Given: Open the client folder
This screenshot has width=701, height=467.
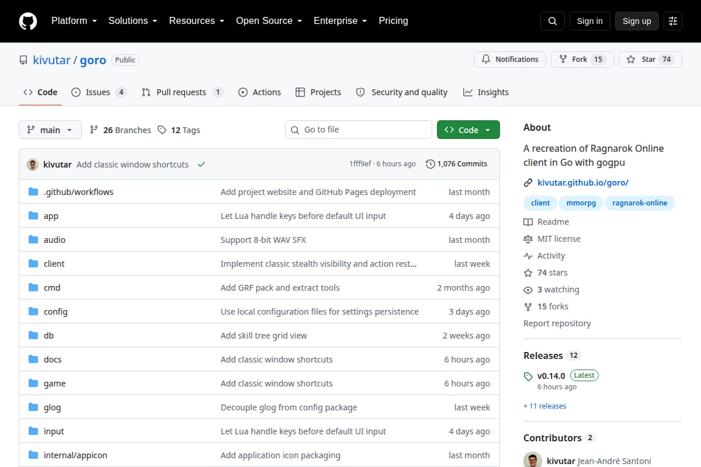Looking at the screenshot, I should click(54, 264).
